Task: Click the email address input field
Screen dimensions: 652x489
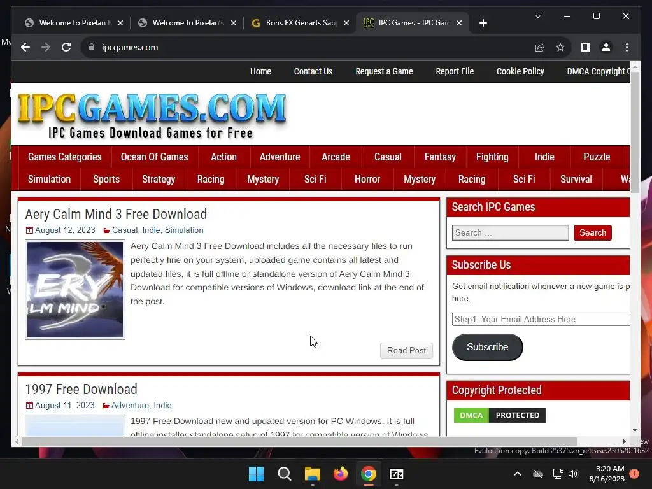Action: [x=541, y=320]
